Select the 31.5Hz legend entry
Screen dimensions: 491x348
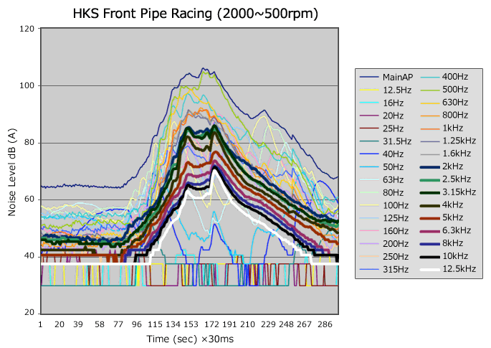click(x=386, y=141)
